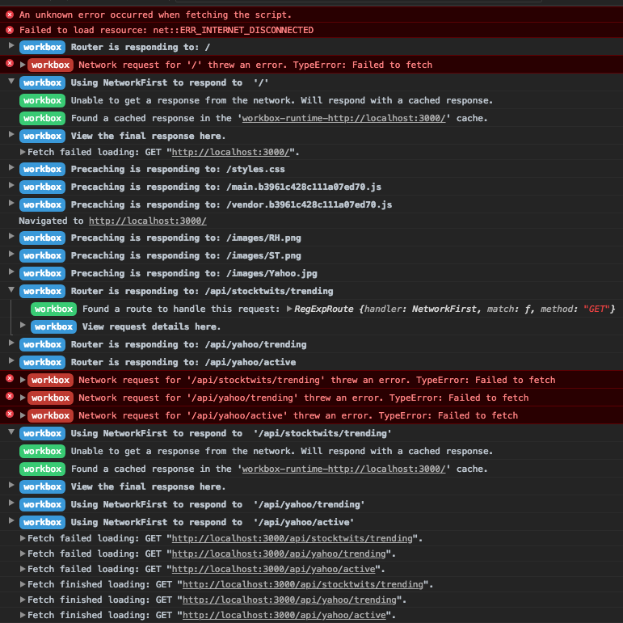
Task: Expand the RegExpRoute object details
Action: (289, 309)
